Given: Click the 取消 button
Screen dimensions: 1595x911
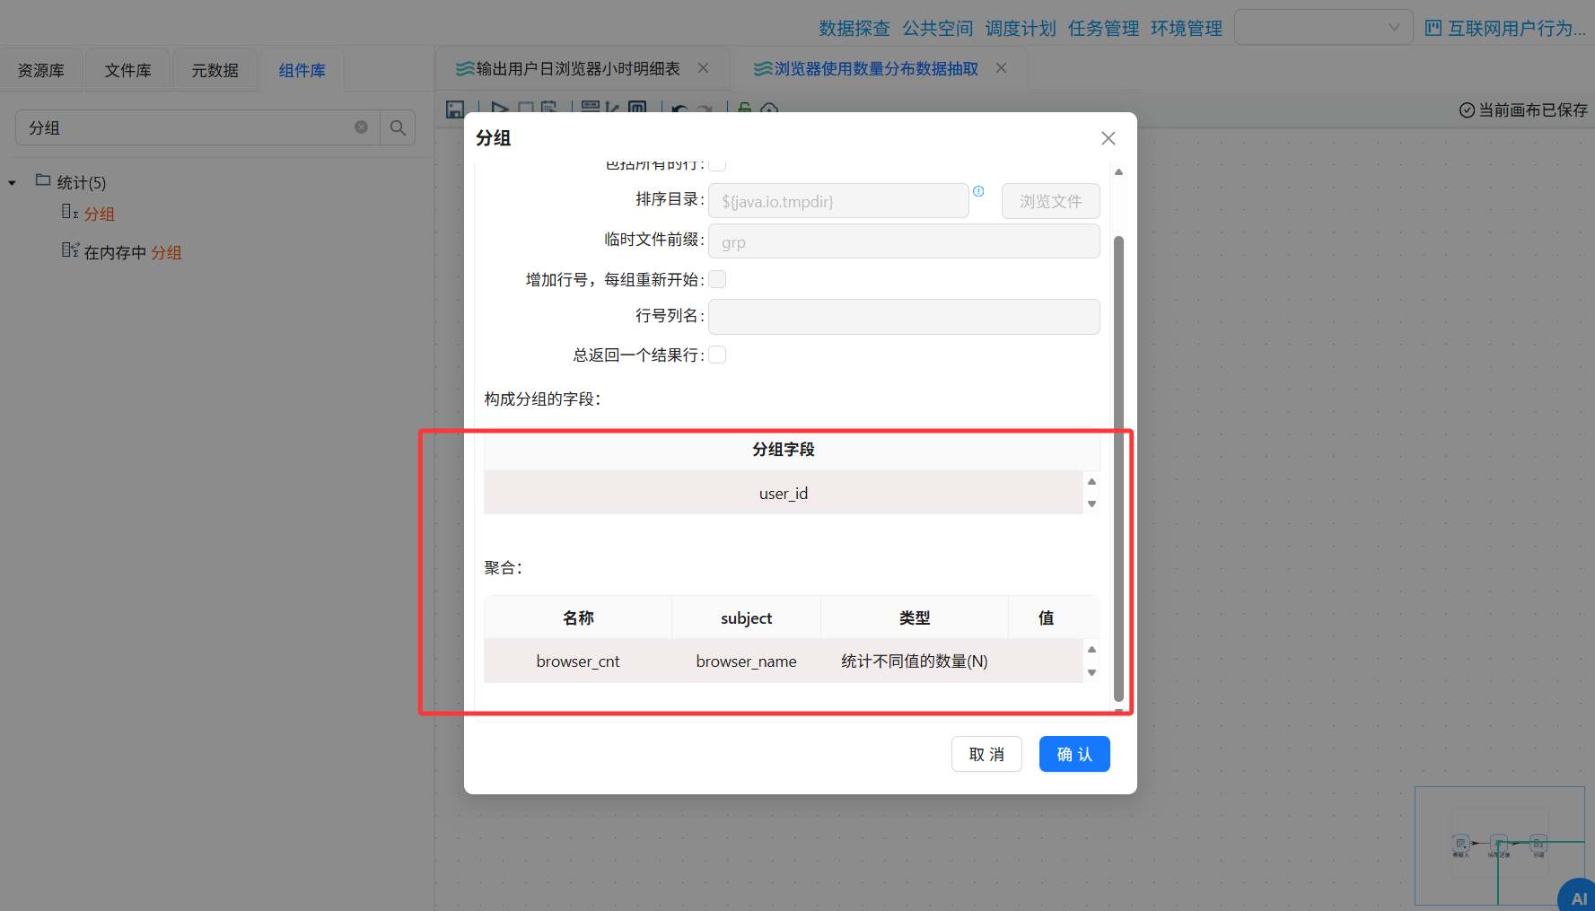Looking at the screenshot, I should (x=986, y=754).
